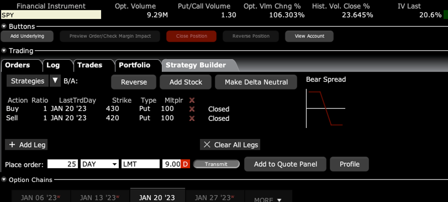Remove the 420 strike Sell put leg
This screenshot has height=202, width=448.
click(x=192, y=118)
